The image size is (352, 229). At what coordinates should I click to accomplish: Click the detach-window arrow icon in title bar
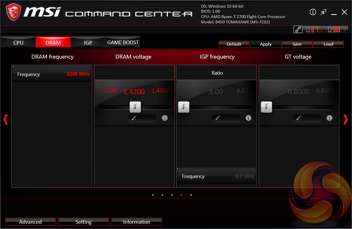pos(323,12)
